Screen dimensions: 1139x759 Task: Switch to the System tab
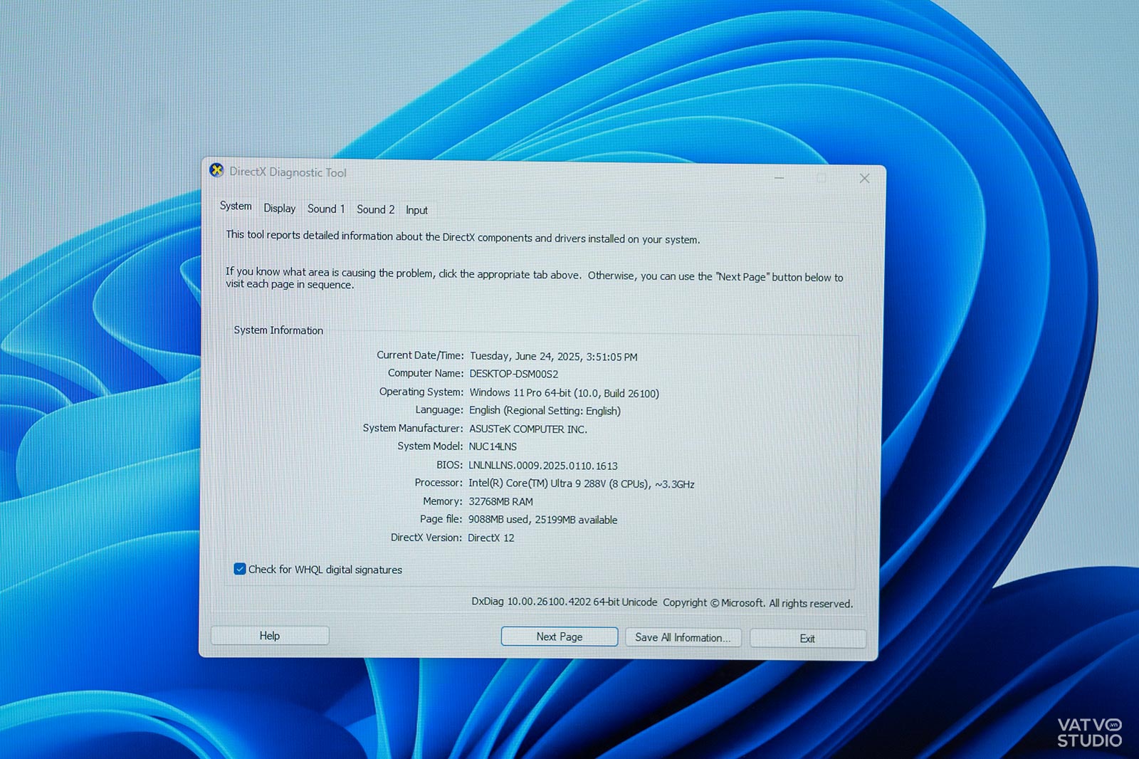coord(236,206)
